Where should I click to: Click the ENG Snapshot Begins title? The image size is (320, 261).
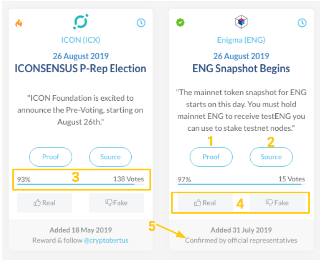pyautogui.click(x=241, y=69)
